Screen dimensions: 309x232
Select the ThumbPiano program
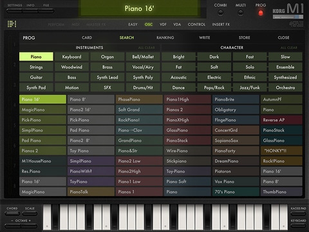point(281,191)
